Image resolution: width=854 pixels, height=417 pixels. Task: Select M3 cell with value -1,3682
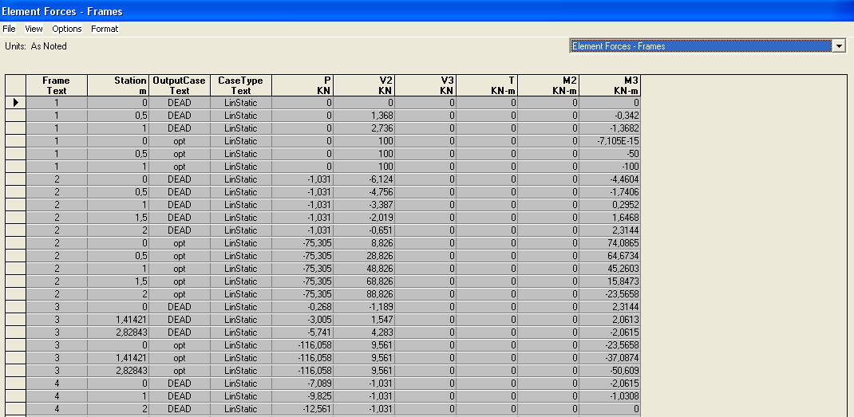click(x=611, y=128)
